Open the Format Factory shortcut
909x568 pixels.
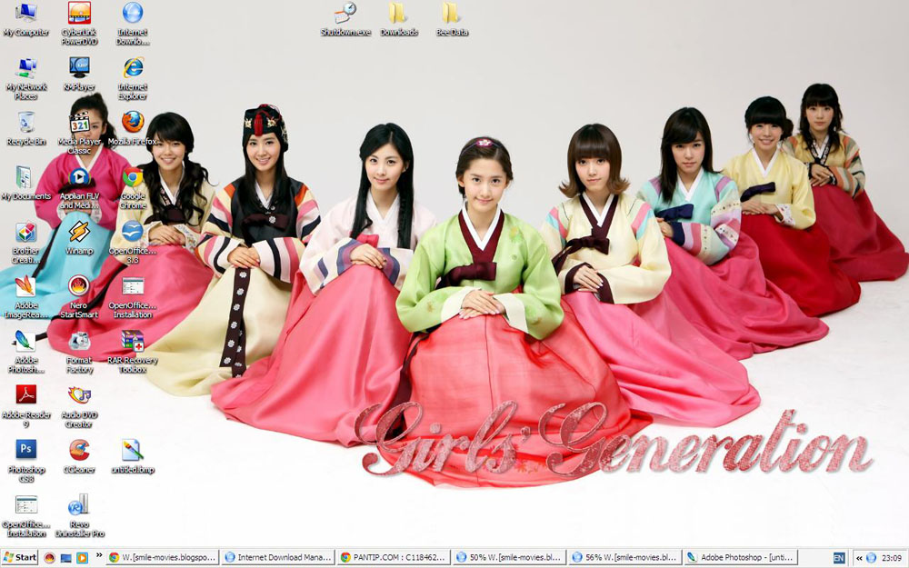[x=79, y=352]
